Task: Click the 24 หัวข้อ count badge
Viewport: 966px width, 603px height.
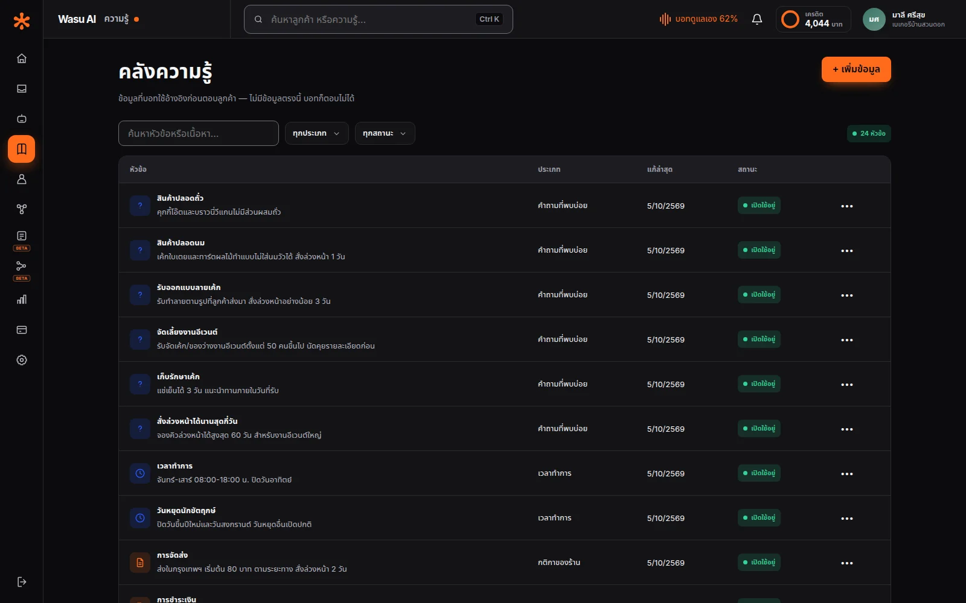Action: coord(869,133)
